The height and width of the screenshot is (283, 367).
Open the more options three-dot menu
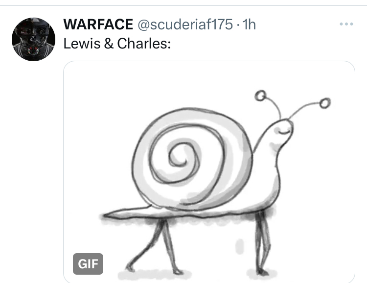coord(346,24)
